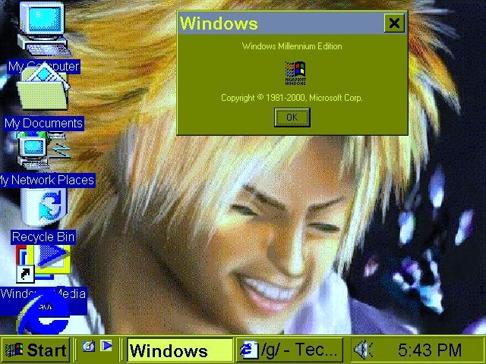The height and width of the screenshot is (364, 486).
Task: Close the Windows about dialog
Action: (x=394, y=23)
